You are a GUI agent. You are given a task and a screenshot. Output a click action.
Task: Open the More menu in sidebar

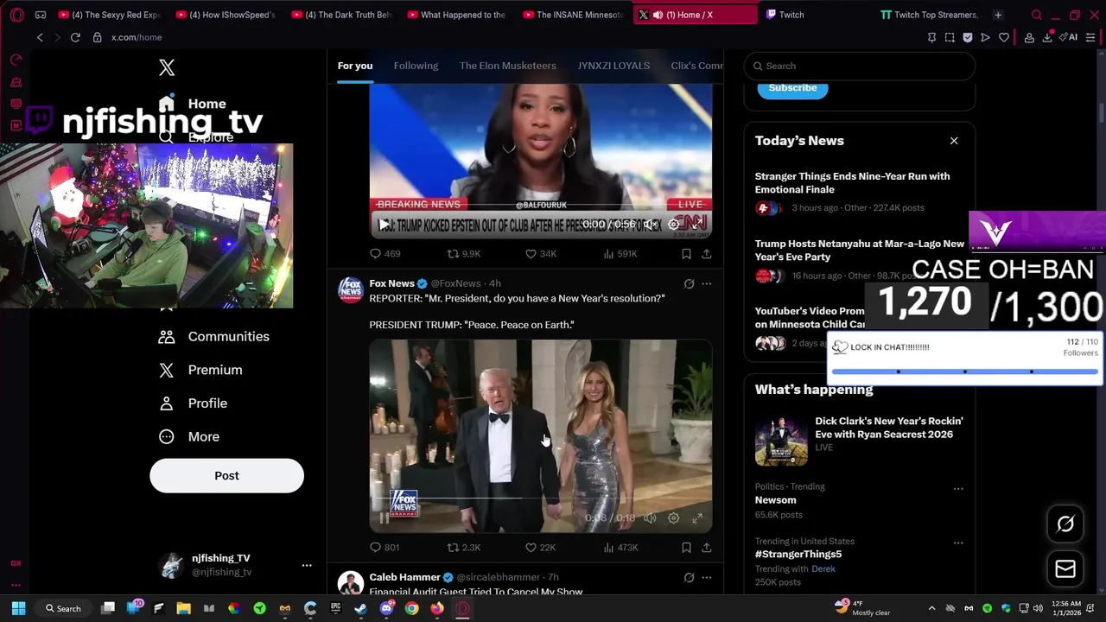point(188,437)
